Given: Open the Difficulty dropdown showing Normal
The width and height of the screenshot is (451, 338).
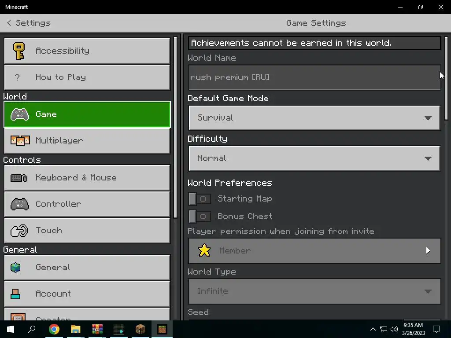Looking at the screenshot, I should tap(314, 158).
